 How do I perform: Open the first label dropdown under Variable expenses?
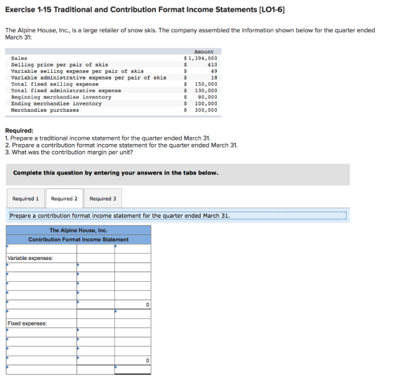click(41, 267)
